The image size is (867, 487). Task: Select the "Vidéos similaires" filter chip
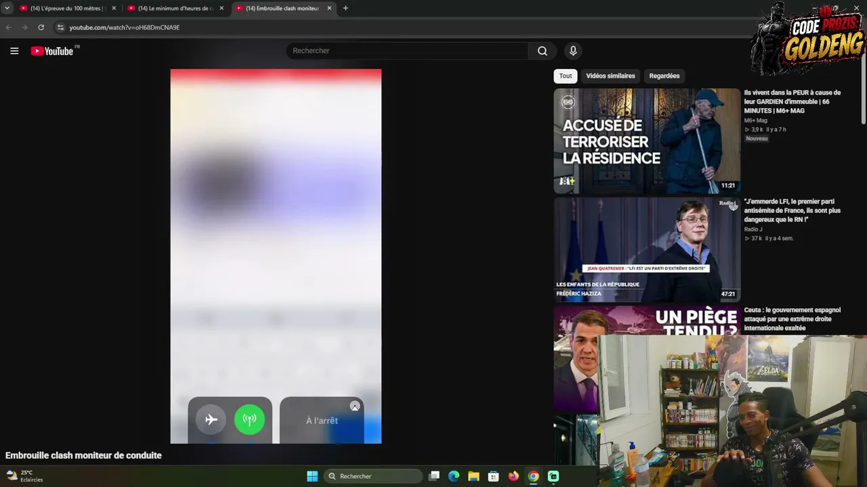[610, 76]
